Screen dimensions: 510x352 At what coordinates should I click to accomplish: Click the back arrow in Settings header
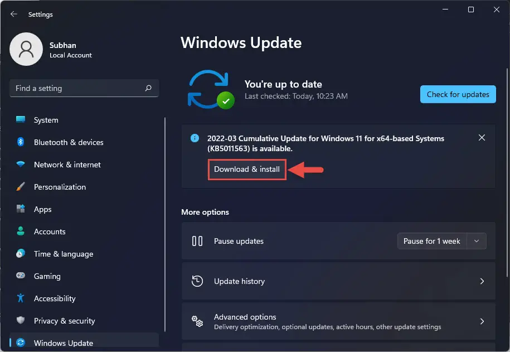point(14,14)
